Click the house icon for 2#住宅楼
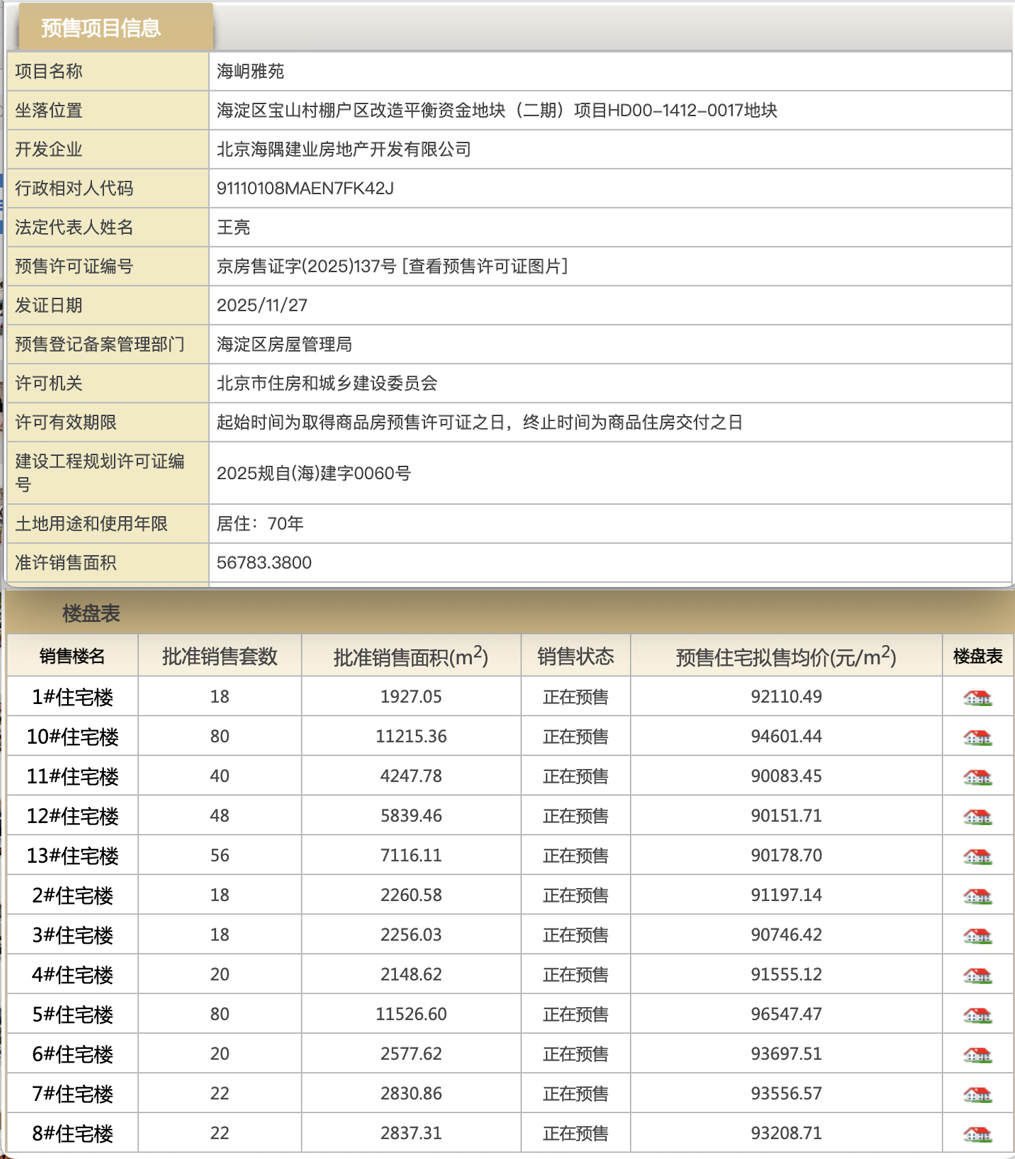 pos(977,896)
